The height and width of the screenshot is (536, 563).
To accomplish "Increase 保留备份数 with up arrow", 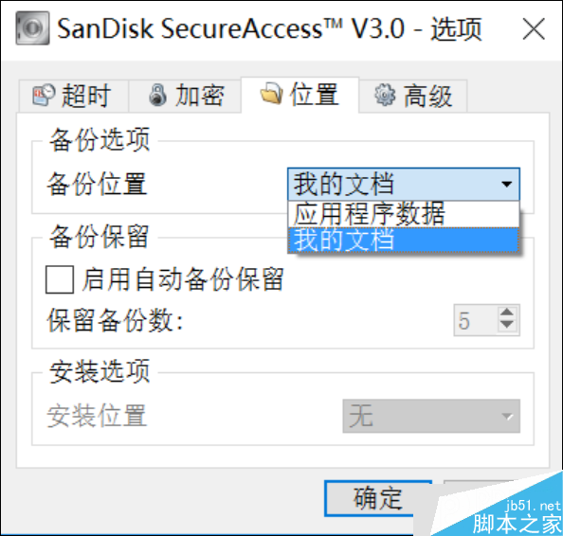I will point(507,313).
